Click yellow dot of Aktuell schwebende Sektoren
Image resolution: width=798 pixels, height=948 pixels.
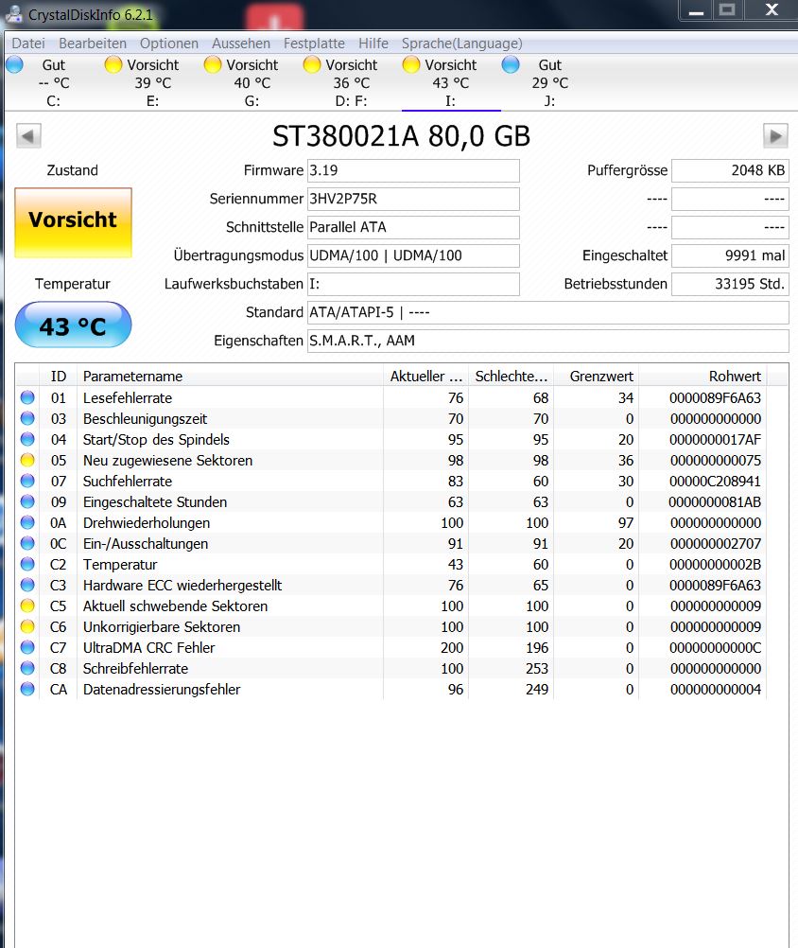27,606
